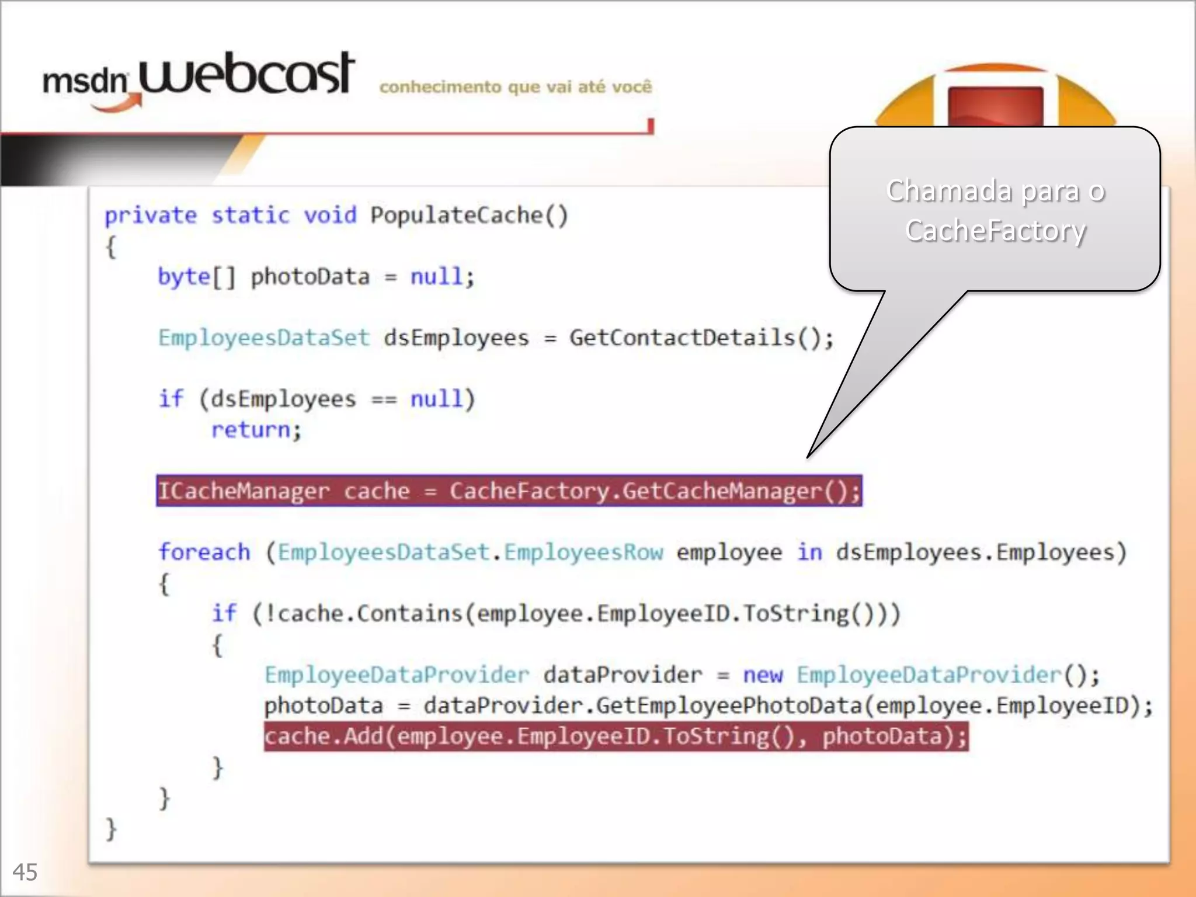Click the slogan 'conhecimento que vai até você'
The image size is (1196, 897).
[x=515, y=87]
